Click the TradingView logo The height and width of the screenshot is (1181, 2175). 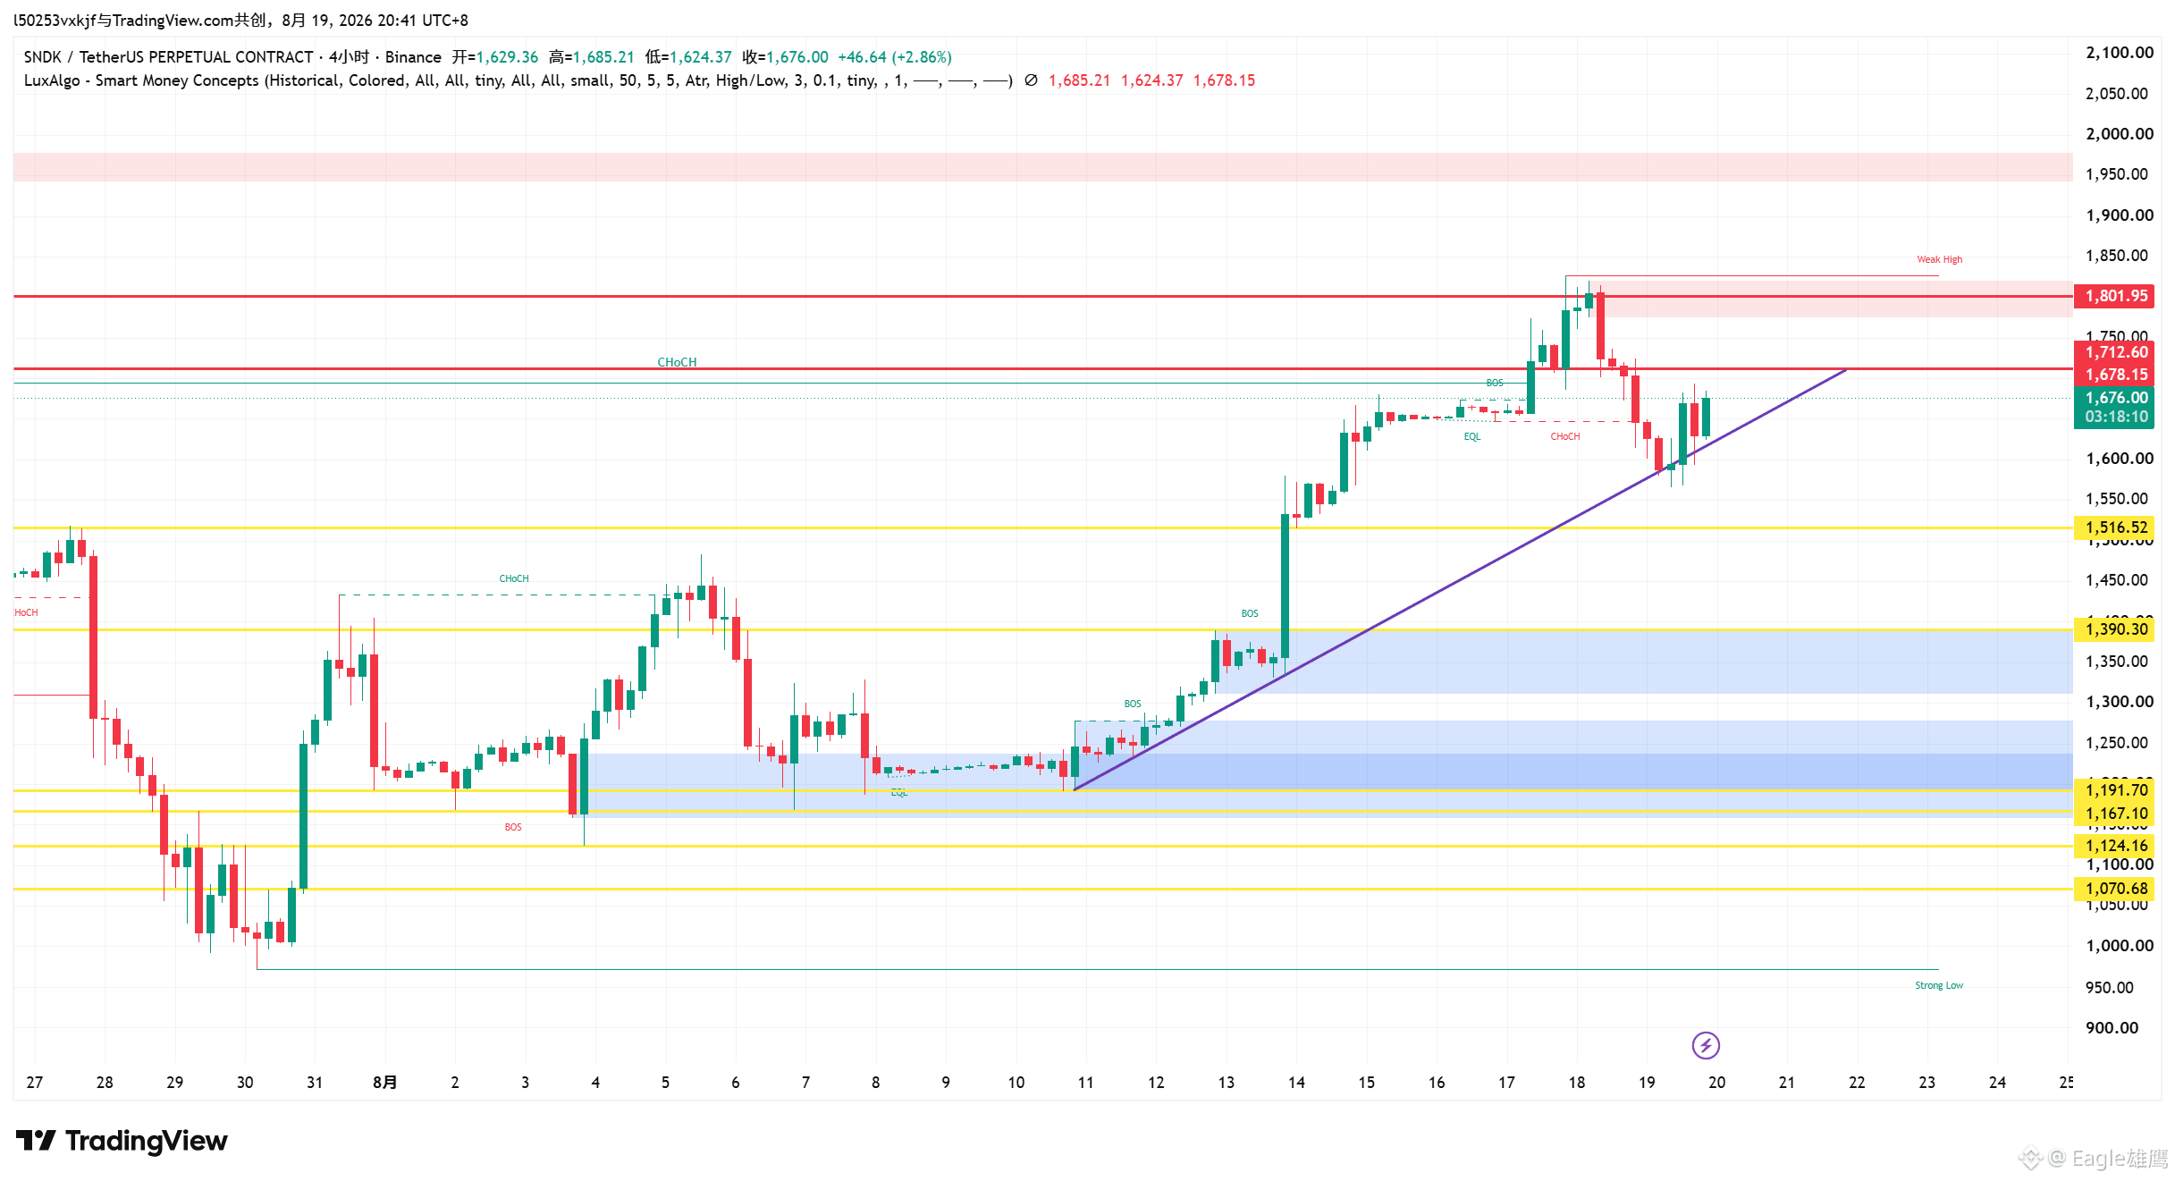(x=122, y=1141)
